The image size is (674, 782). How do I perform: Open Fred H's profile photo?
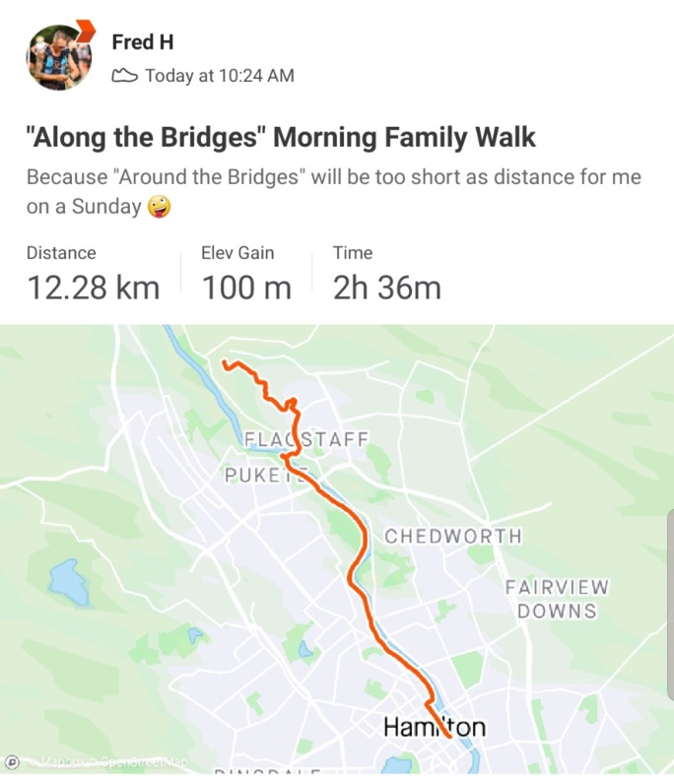(x=59, y=57)
